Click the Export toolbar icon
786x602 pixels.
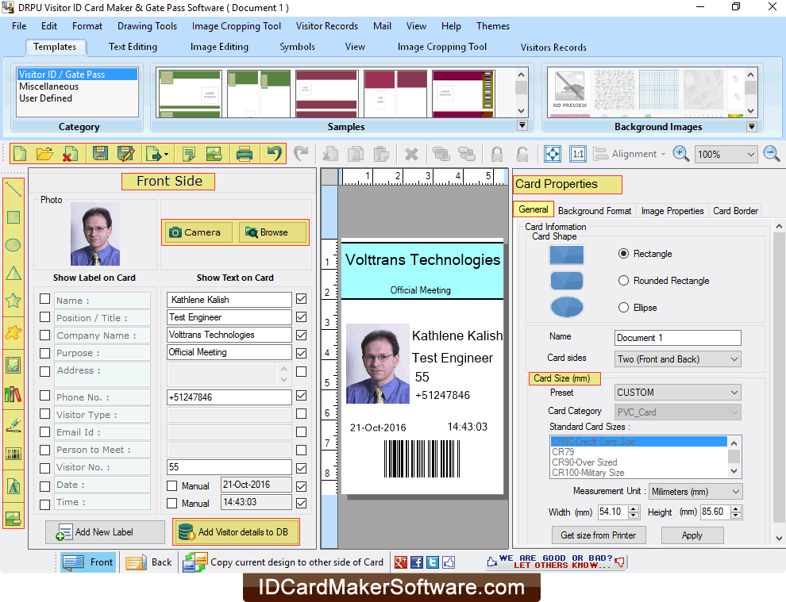[x=157, y=154]
